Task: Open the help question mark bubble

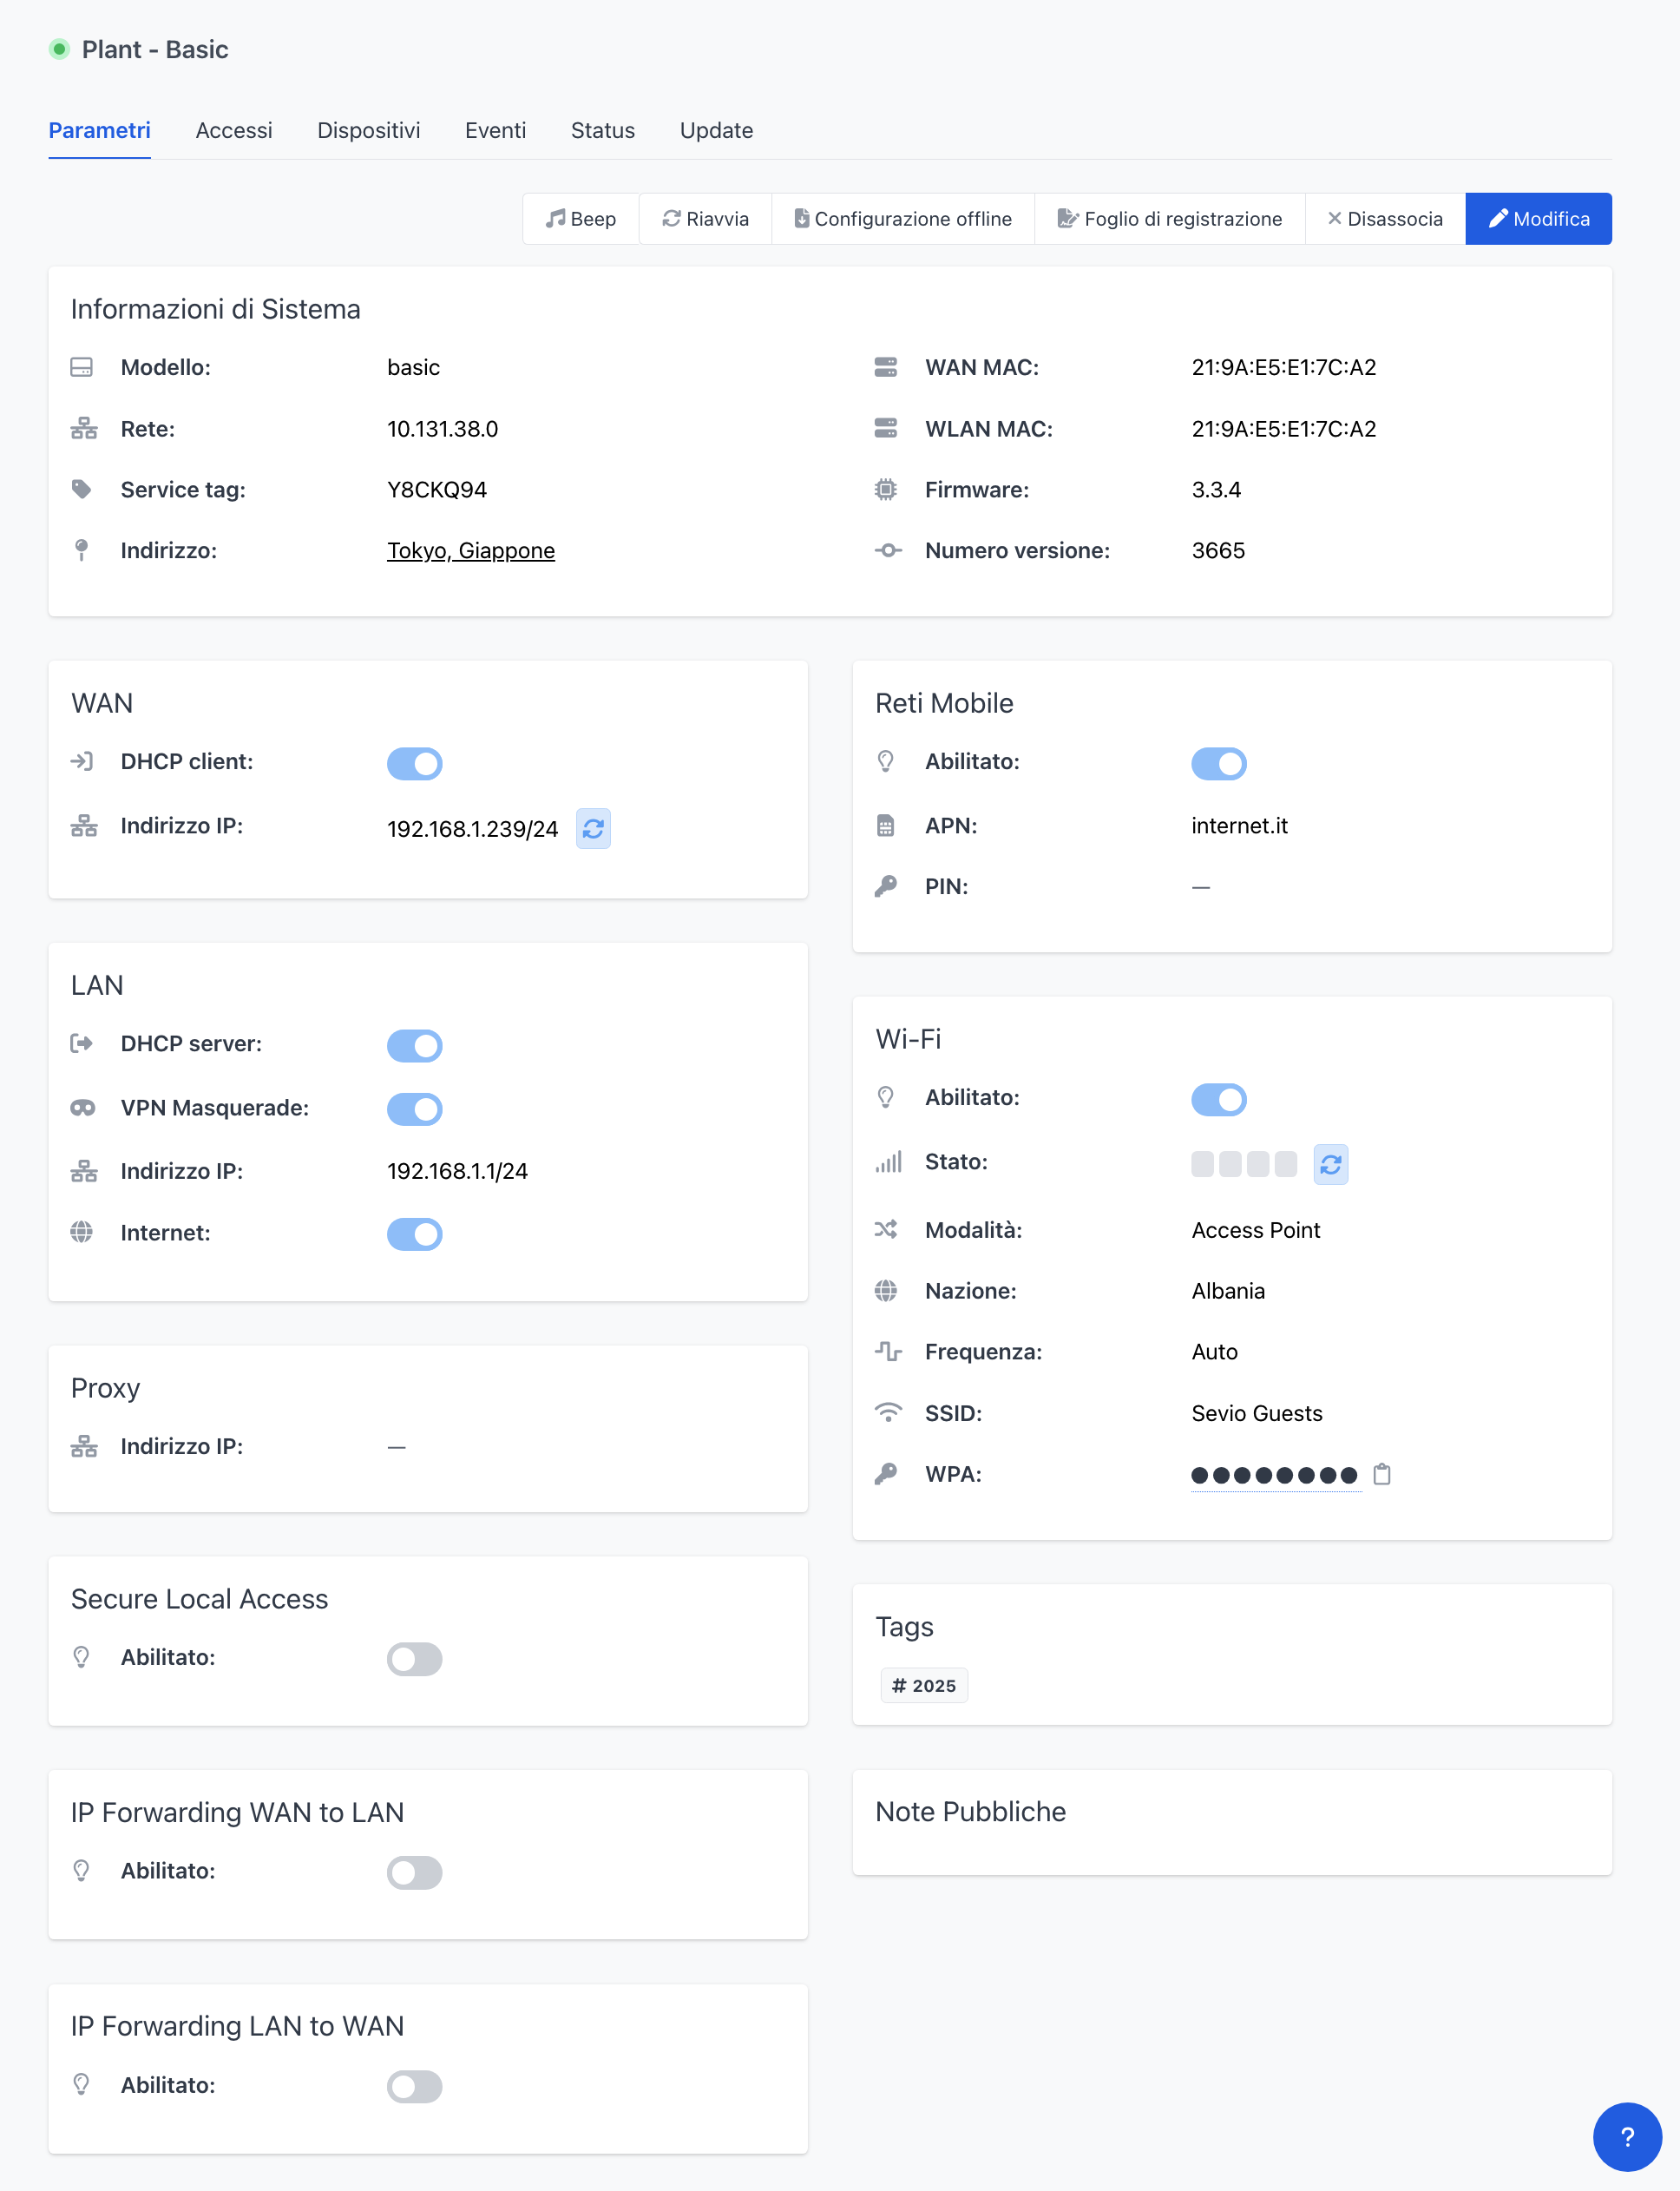Action: (x=1627, y=2137)
